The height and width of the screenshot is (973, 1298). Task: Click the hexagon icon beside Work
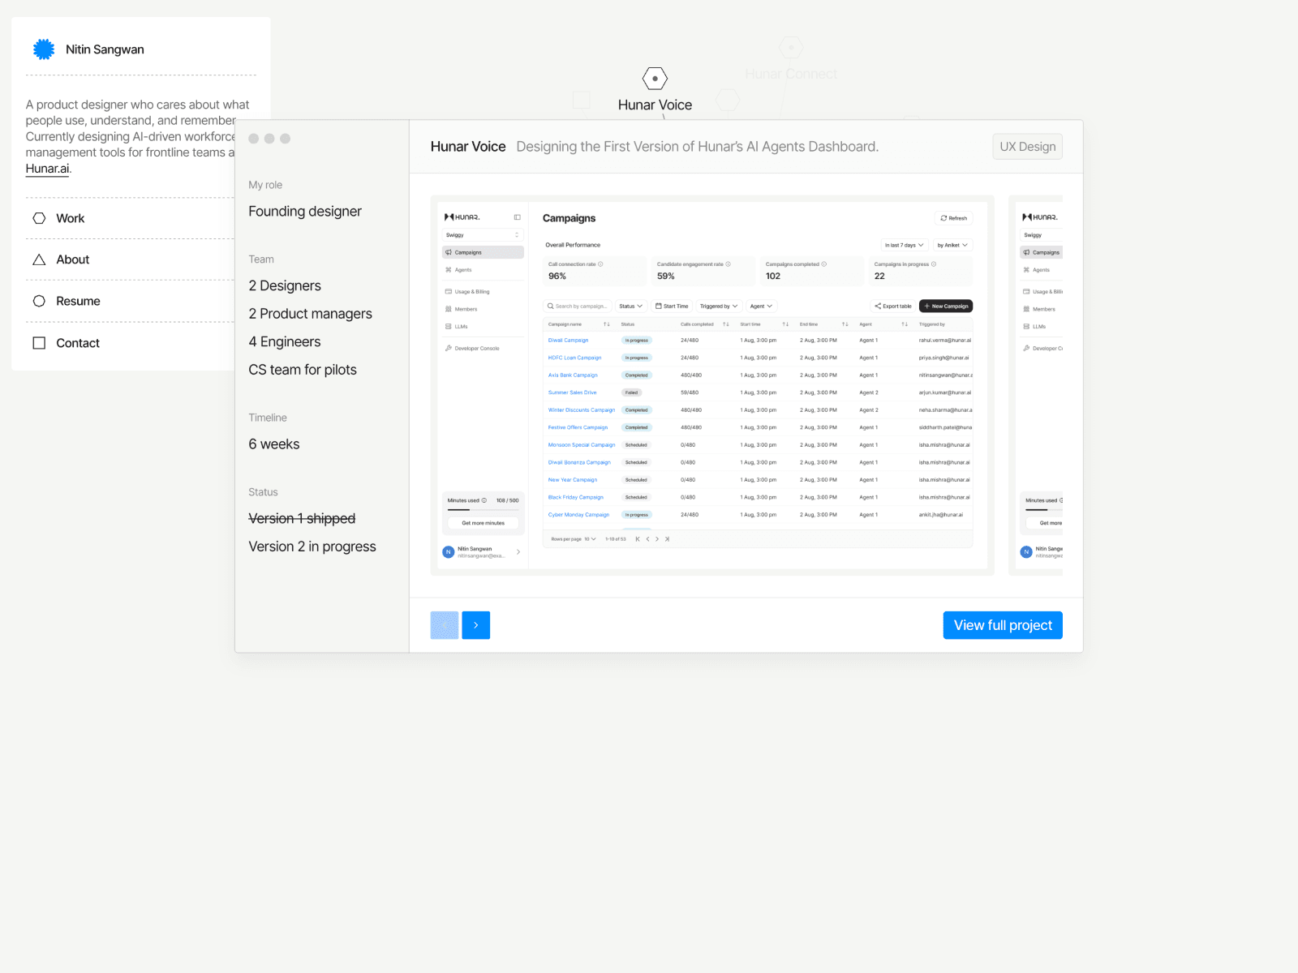point(39,218)
